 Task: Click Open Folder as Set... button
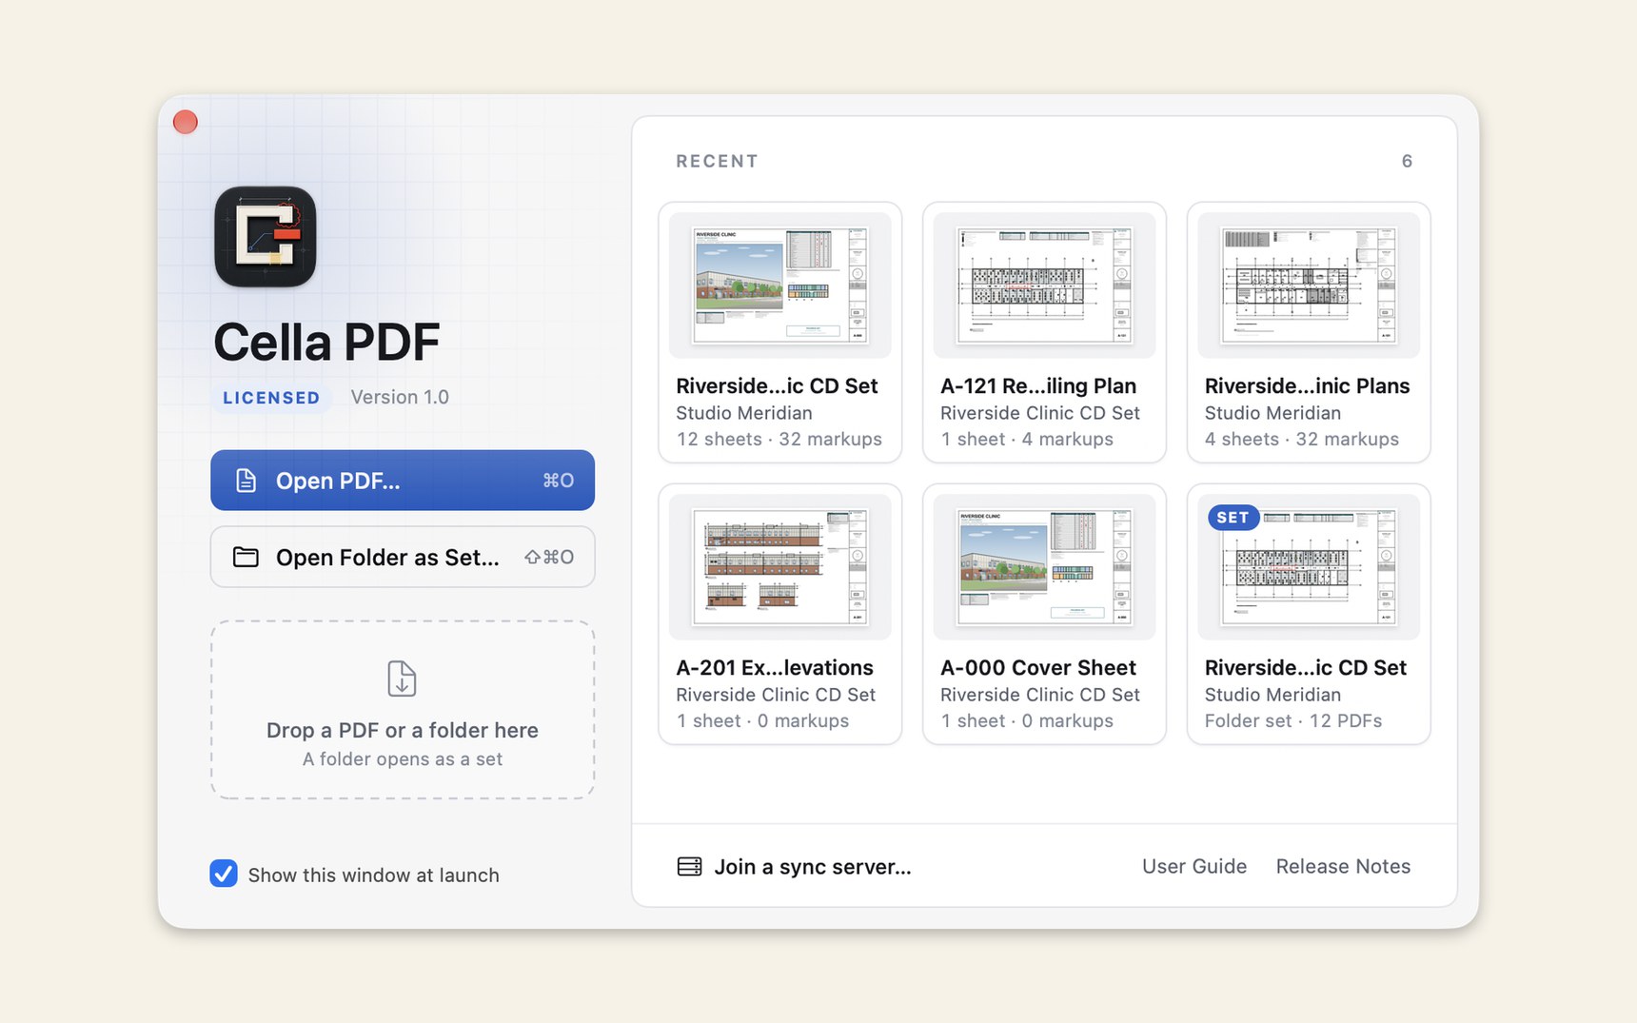tap(403, 557)
